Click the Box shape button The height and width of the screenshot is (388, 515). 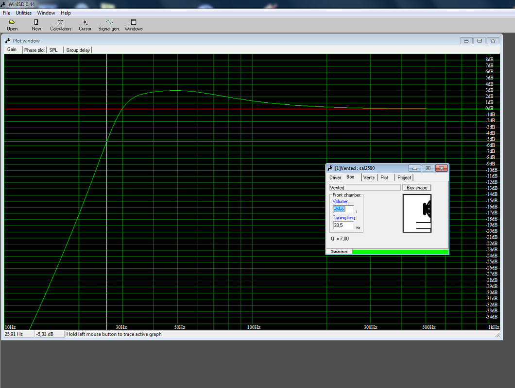[417, 188]
